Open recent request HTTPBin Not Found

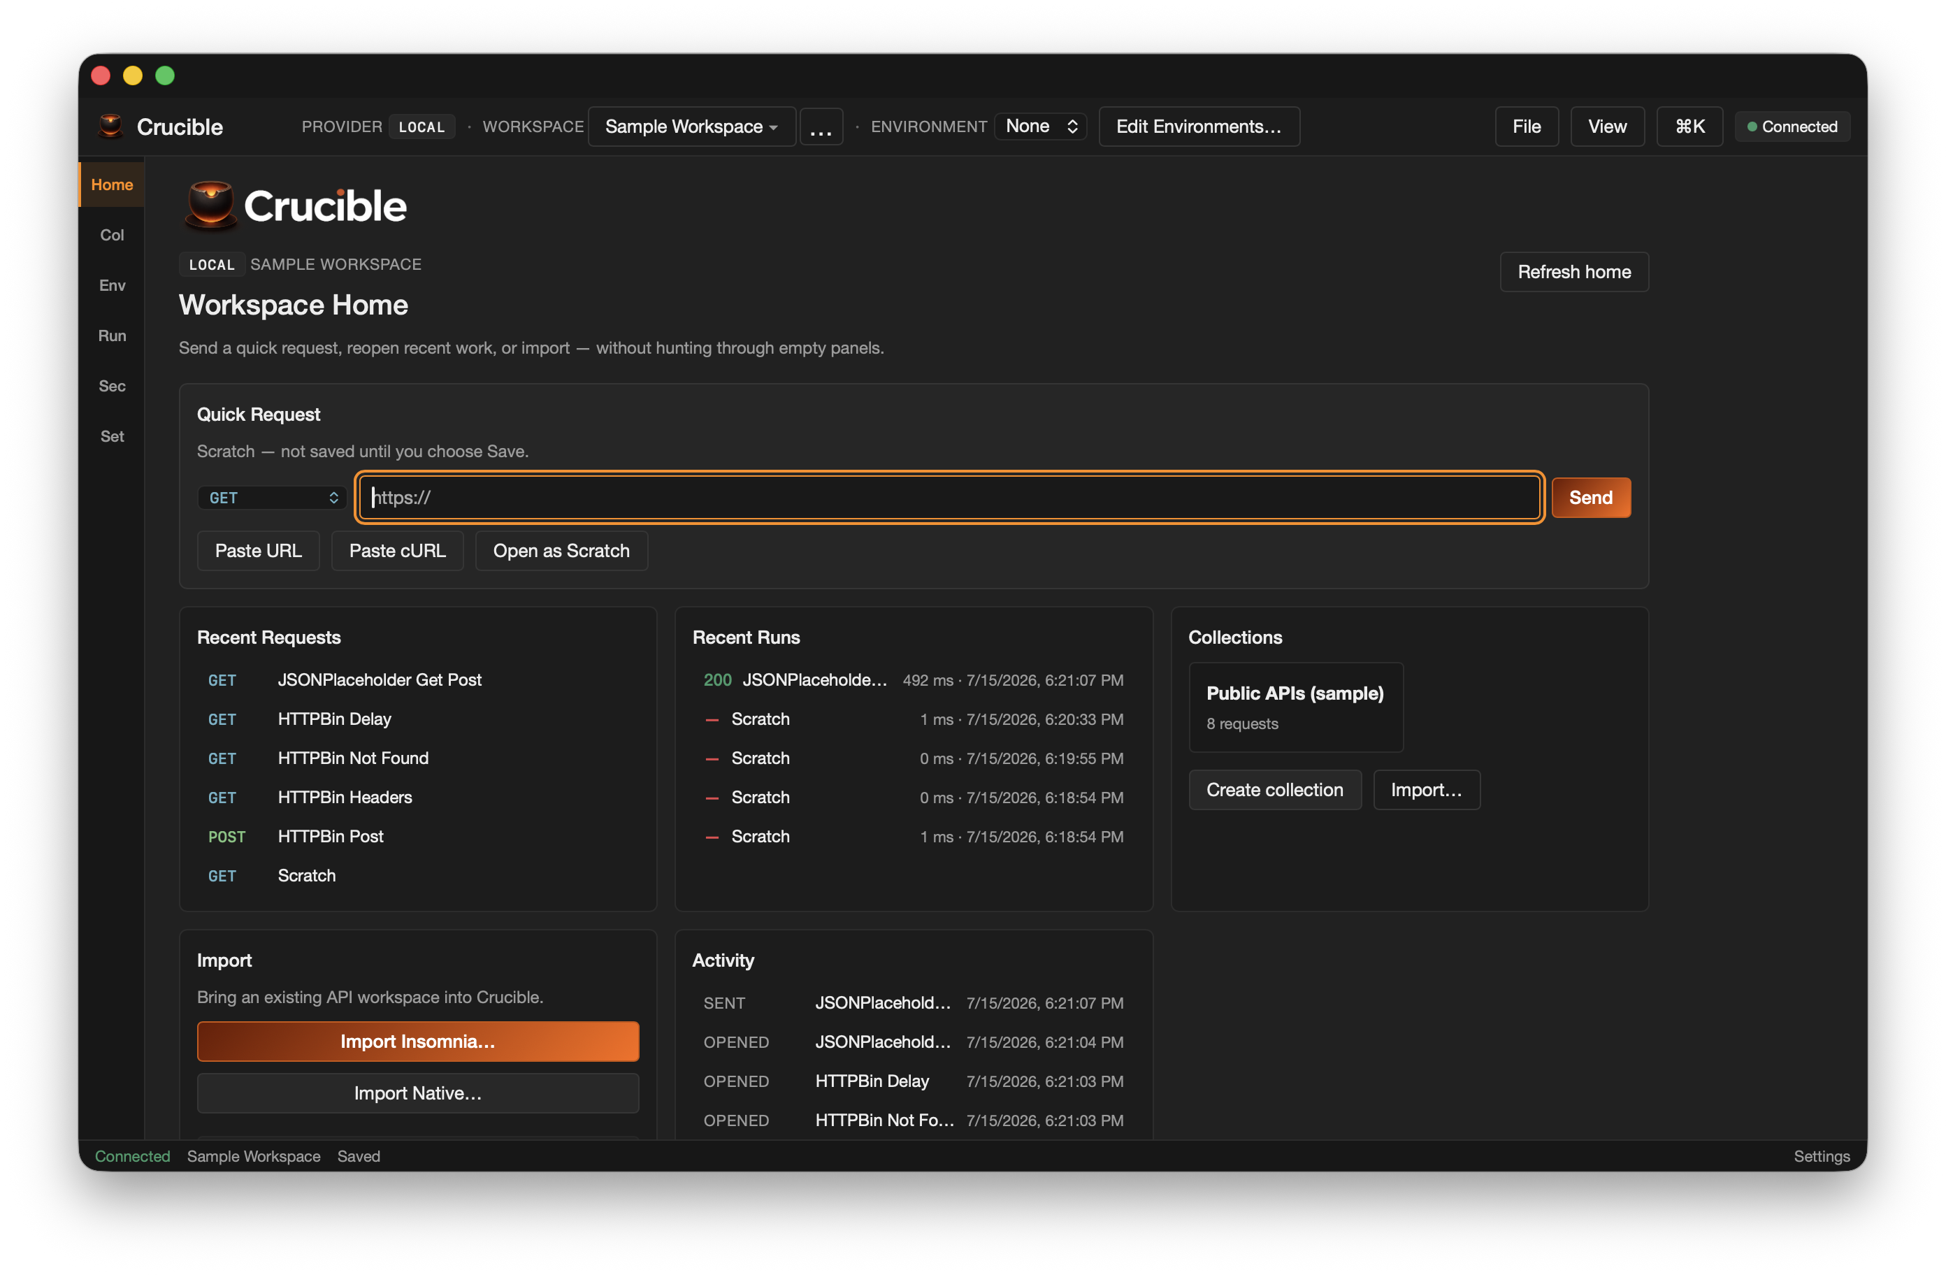[418, 758]
